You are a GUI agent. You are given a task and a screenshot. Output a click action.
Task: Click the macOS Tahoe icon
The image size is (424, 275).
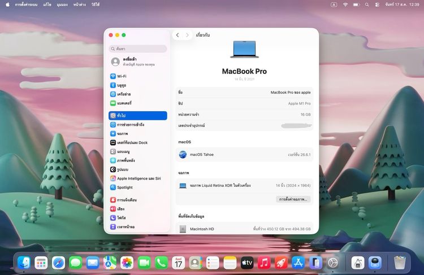(x=183, y=155)
